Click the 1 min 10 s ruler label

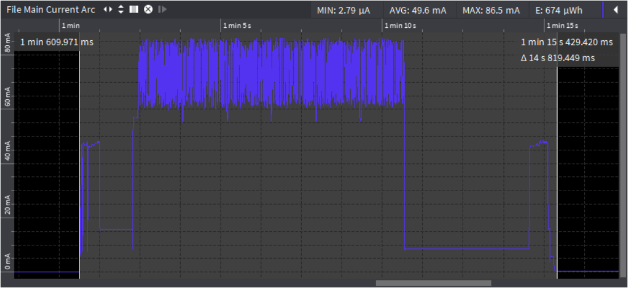[400, 26]
